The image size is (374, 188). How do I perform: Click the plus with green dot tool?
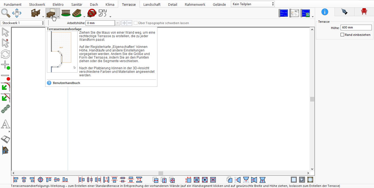[5, 65]
